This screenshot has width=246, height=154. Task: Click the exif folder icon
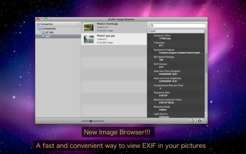pyautogui.click(x=43, y=36)
